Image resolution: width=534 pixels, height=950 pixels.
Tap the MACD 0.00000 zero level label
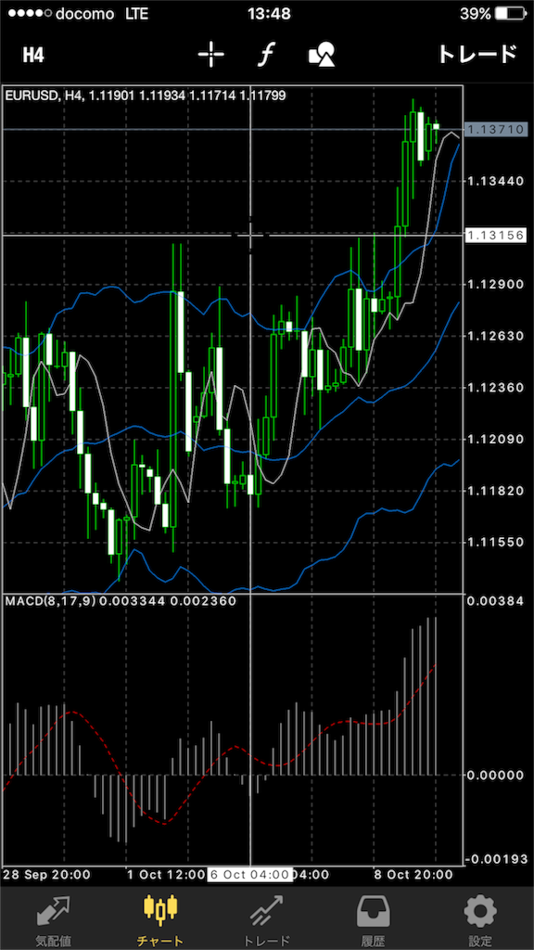(497, 775)
